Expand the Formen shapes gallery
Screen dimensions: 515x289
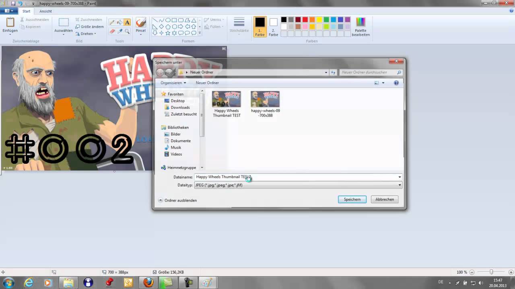200,33
